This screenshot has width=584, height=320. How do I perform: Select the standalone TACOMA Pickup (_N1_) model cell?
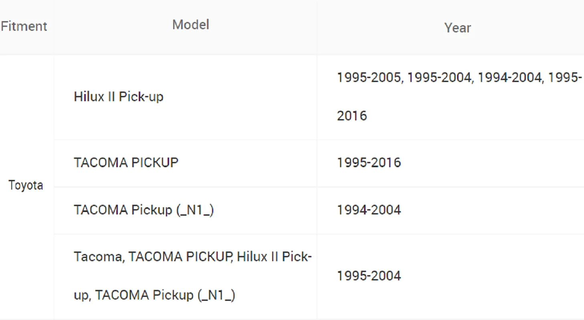143,210
